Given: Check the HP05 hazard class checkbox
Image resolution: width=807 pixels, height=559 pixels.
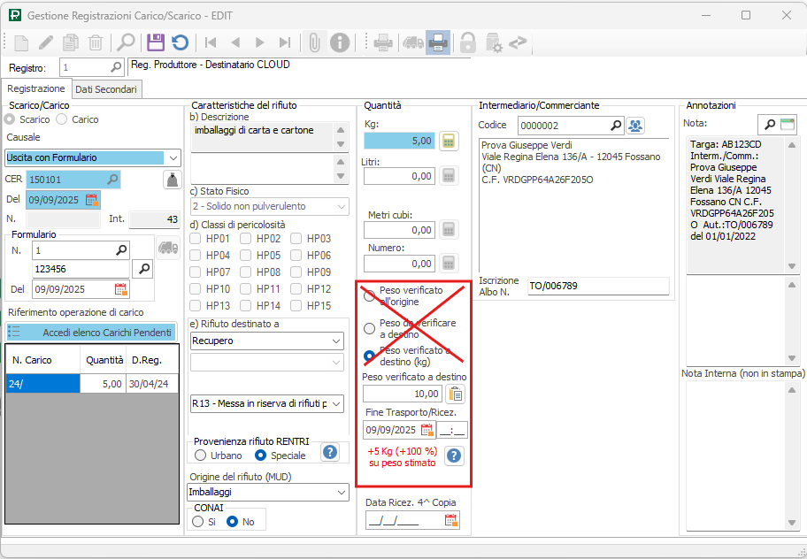Looking at the screenshot, I should pyautogui.click(x=247, y=256).
